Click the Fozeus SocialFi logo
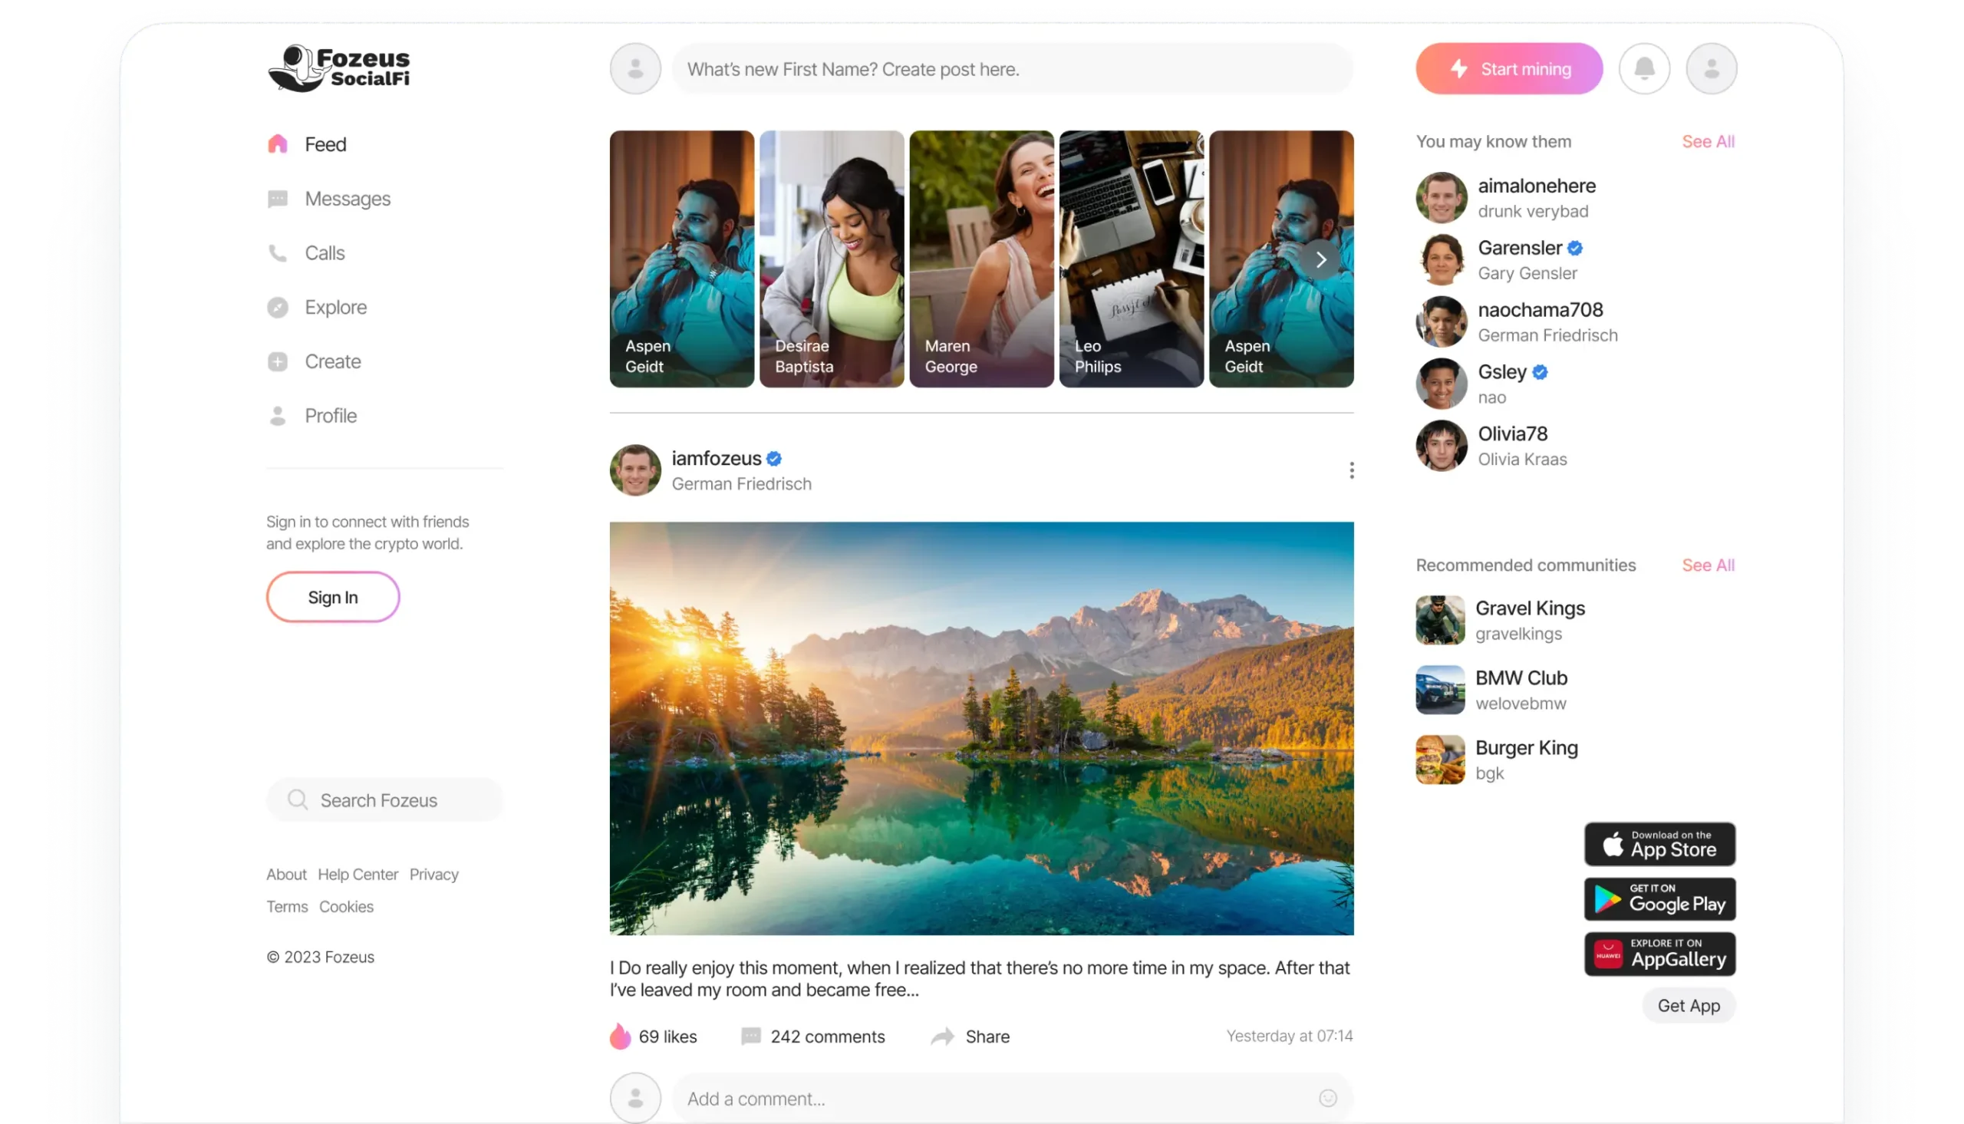1964x1124 pixels. [x=339, y=68]
